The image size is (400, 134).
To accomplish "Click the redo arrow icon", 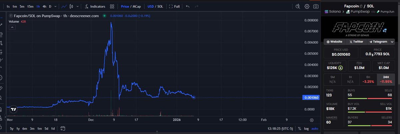I will tap(197, 6).
